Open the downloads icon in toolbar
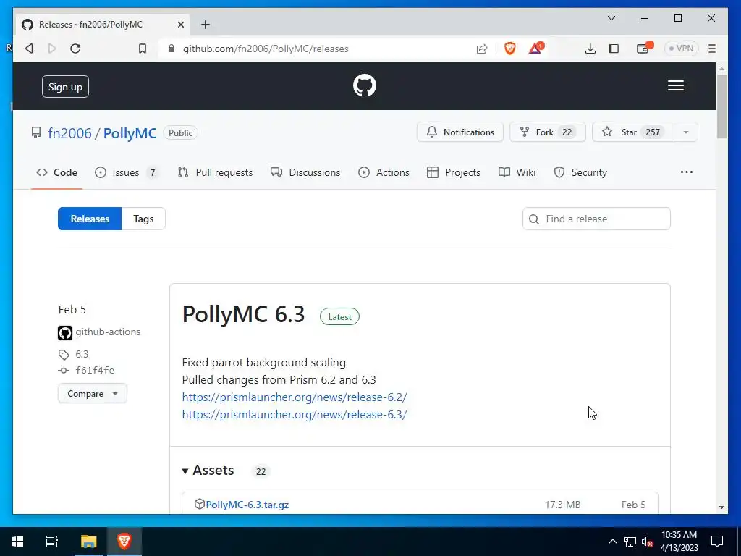 point(590,49)
